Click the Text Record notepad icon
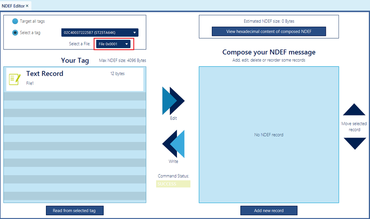The image size is (370, 219). pos(15,79)
